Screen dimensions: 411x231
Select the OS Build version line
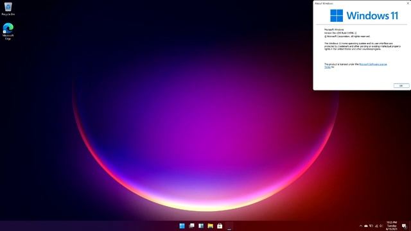click(340, 33)
